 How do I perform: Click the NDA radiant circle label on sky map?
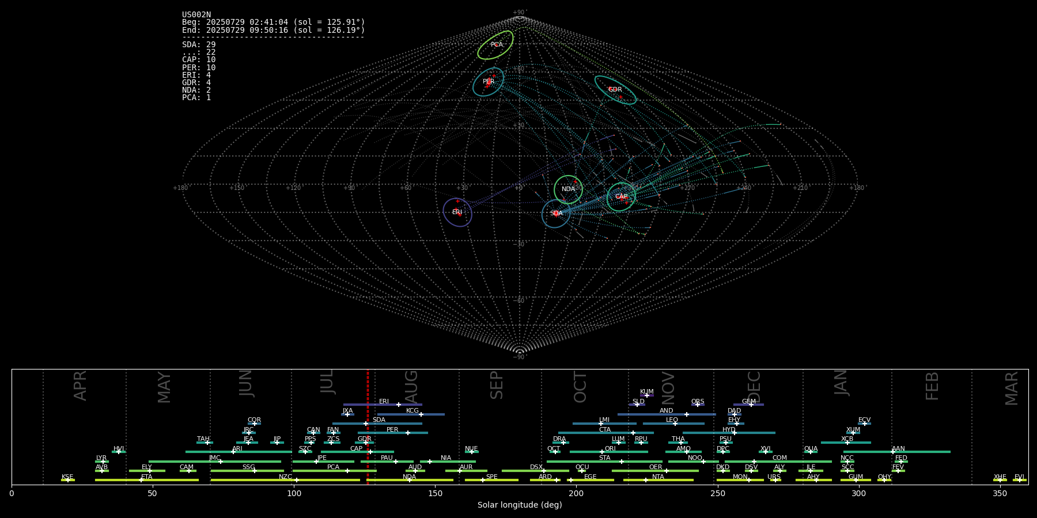568,189
